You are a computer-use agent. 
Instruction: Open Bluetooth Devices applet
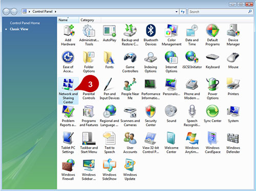click(x=151, y=35)
